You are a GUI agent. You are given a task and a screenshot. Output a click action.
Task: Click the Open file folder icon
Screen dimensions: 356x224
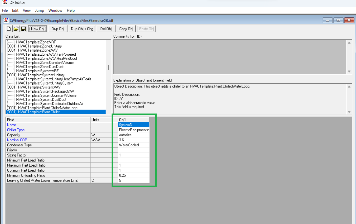16,29
